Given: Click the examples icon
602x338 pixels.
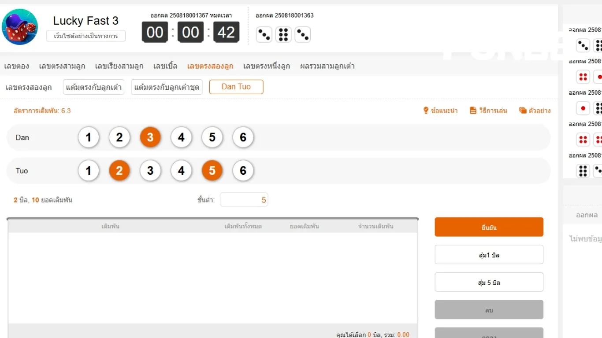Looking at the screenshot, I should (523, 110).
